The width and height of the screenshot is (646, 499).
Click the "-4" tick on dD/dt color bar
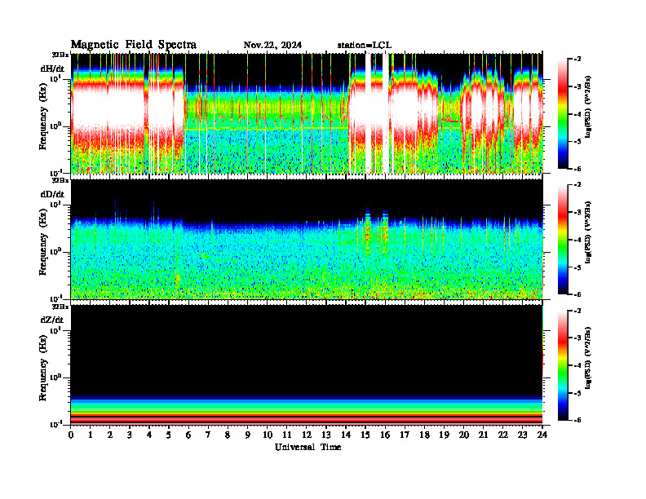pyautogui.click(x=577, y=240)
